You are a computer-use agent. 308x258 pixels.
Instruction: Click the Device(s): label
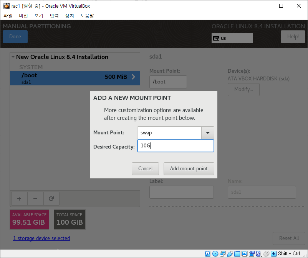pos(239,71)
